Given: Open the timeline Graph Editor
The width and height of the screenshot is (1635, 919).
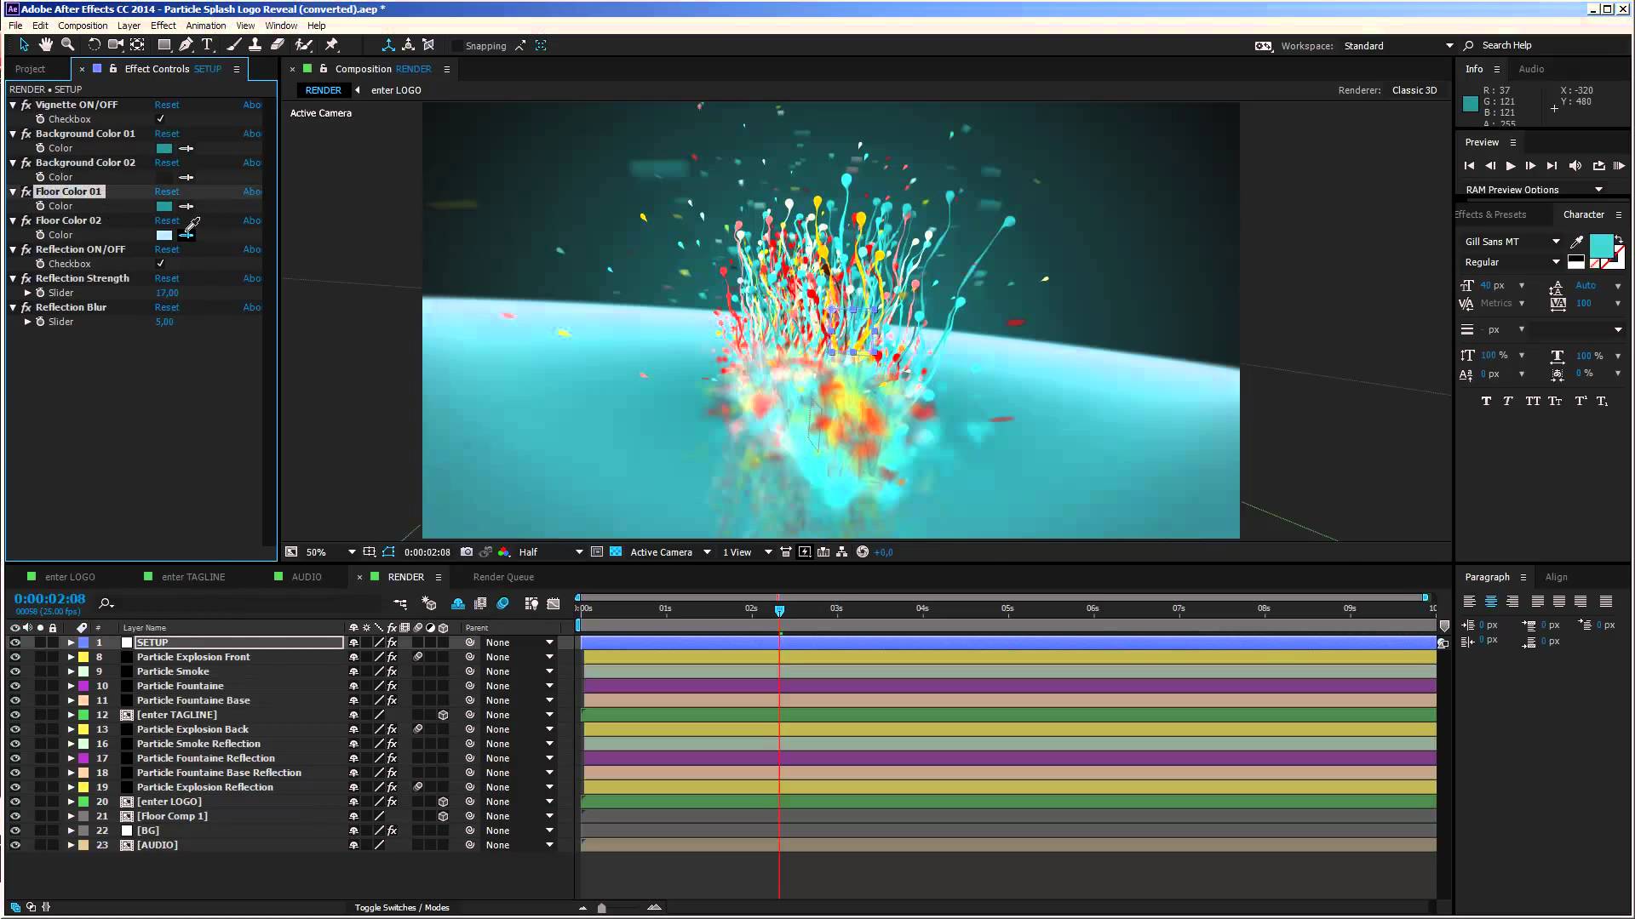Looking at the screenshot, I should 554,603.
